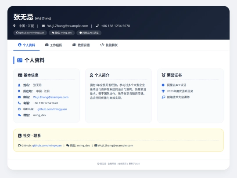
Task: Click the envelope icon in header
Action: (43, 26)
